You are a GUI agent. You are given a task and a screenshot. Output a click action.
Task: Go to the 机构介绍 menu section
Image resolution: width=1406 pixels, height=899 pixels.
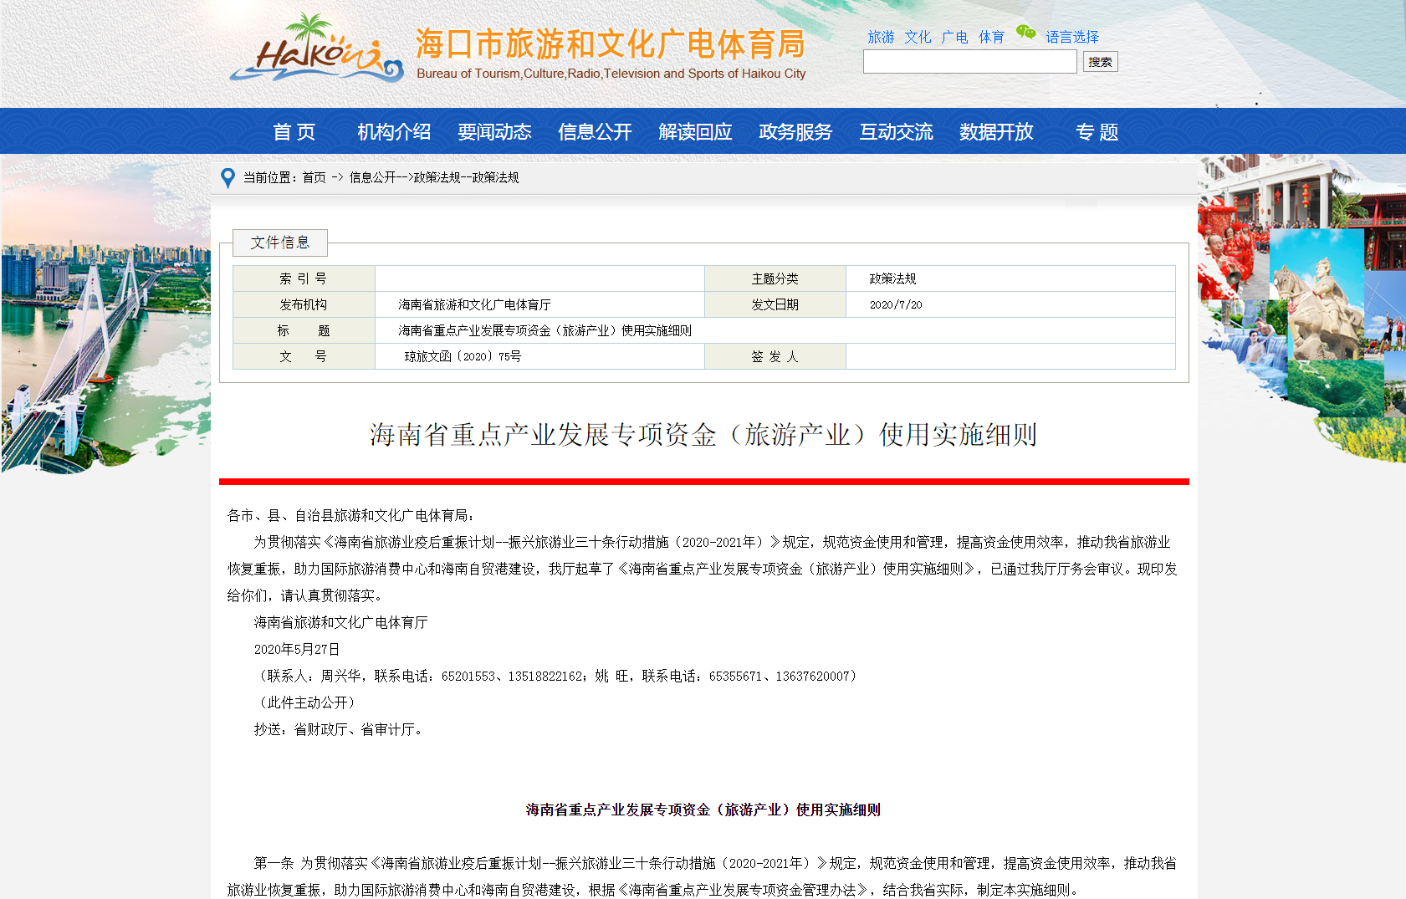[x=394, y=132]
